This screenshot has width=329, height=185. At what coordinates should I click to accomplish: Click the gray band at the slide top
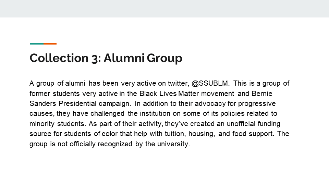(164, 9)
